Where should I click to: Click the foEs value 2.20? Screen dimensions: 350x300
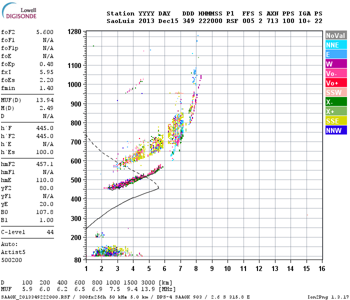46,80
